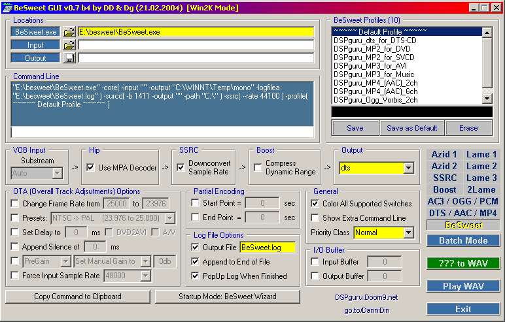Open the Priority Class Normal dropdown
The width and height of the screenshot is (505, 322).
[408, 233]
